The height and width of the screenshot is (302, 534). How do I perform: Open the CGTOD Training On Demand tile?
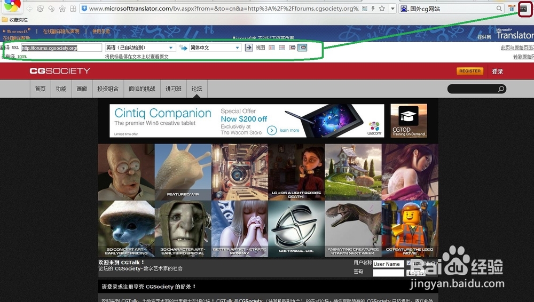[409, 121]
